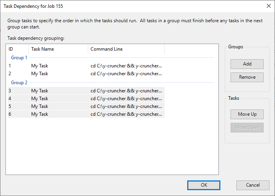Click the Add group button
The height and width of the screenshot is (196, 275).
(x=247, y=64)
